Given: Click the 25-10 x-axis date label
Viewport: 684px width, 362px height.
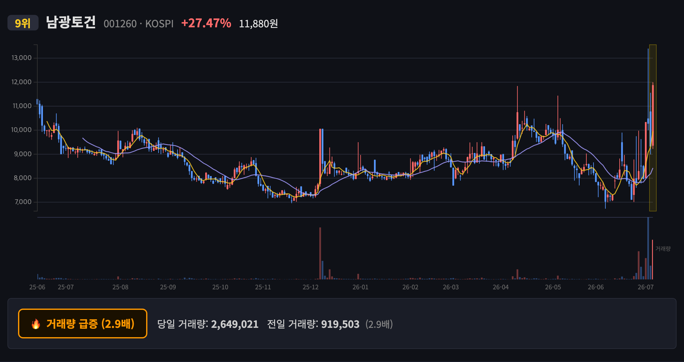Looking at the screenshot, I should (x=220, y=287).
